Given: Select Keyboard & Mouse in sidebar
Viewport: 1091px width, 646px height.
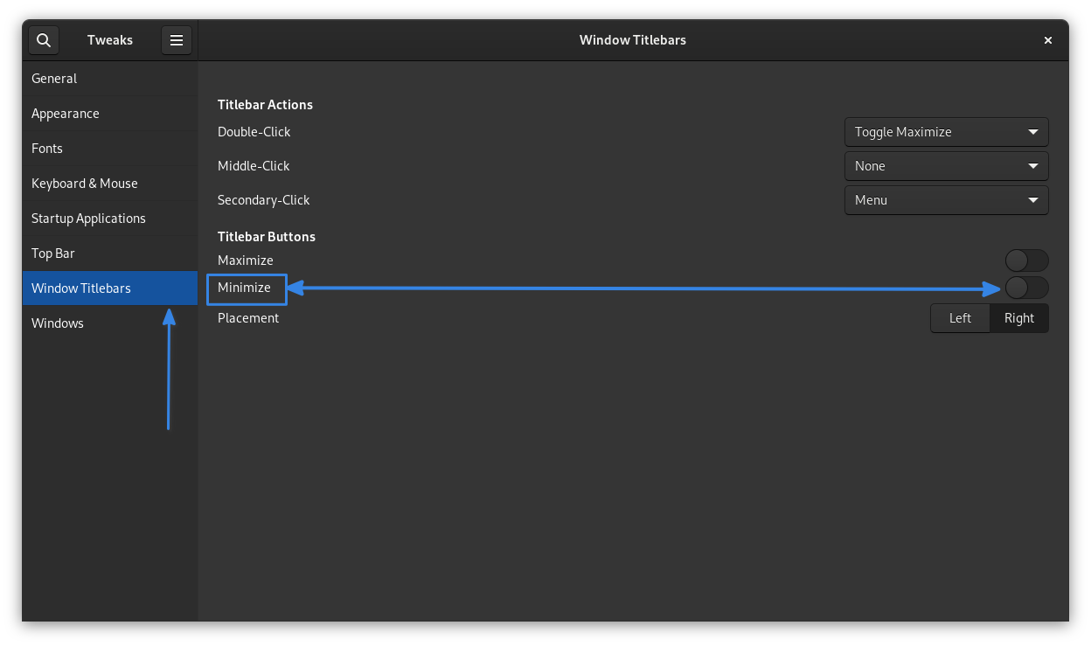Looking at the screenshot, I should [110, 184].
